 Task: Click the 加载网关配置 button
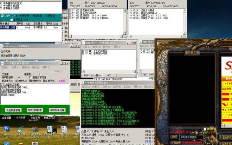35,110
